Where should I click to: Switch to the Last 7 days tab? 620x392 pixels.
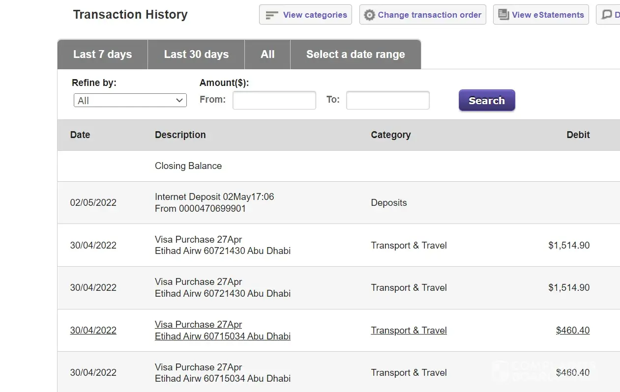[x=102, y=55]
